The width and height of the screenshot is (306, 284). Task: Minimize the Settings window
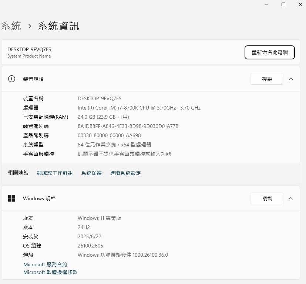pos(266,4)
